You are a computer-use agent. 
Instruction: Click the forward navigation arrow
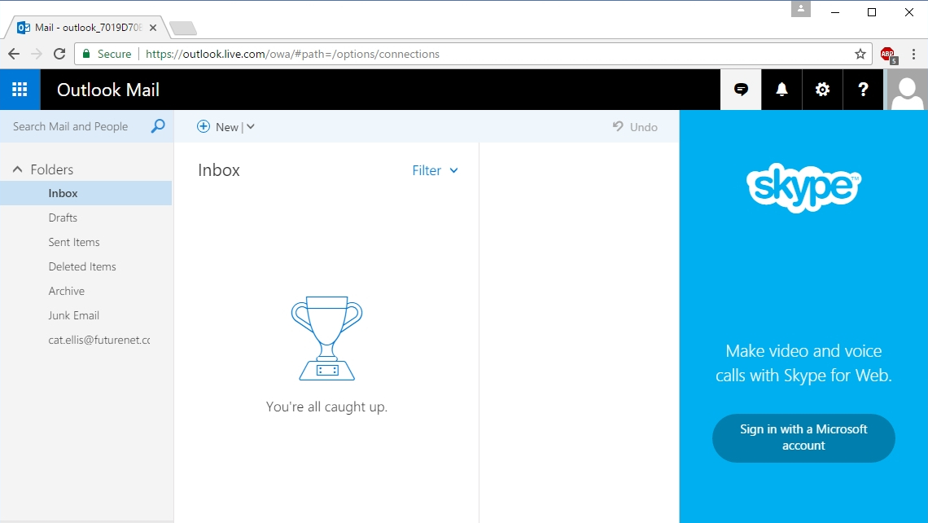point(37,54)
